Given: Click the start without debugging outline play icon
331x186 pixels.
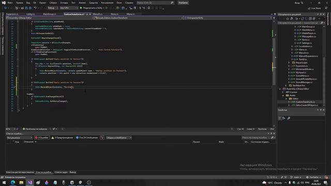Looking at the screenshot, I should pos(107,8).
